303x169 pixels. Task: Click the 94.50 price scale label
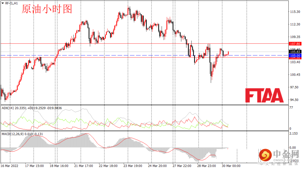pos(294,100)
